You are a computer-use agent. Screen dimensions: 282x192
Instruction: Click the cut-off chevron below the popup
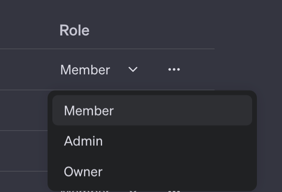pyautogui.click(x=133, y=191)
